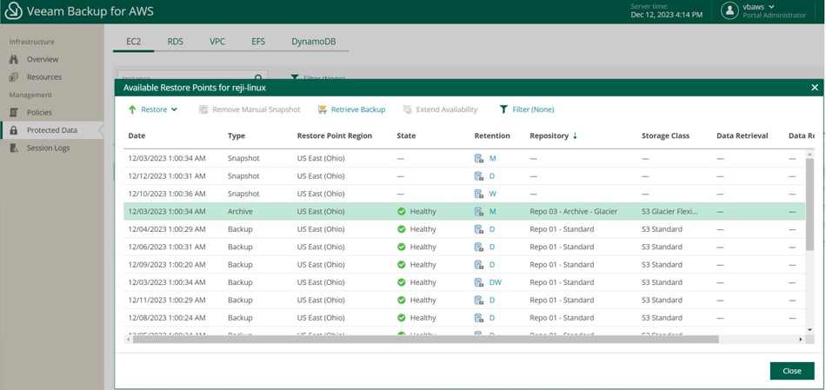Viewport: 826px width, 390px height.
Task: Switch to the VPC tab
Action: [217, 42]
